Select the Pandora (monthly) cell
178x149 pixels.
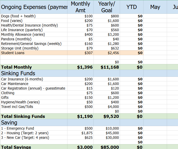(16, 39)
